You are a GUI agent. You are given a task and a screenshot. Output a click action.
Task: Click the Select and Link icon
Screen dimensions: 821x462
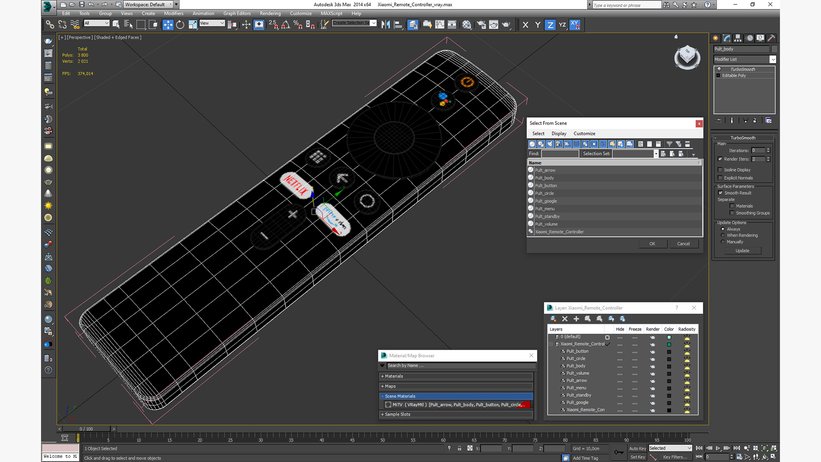coord(50,25)
